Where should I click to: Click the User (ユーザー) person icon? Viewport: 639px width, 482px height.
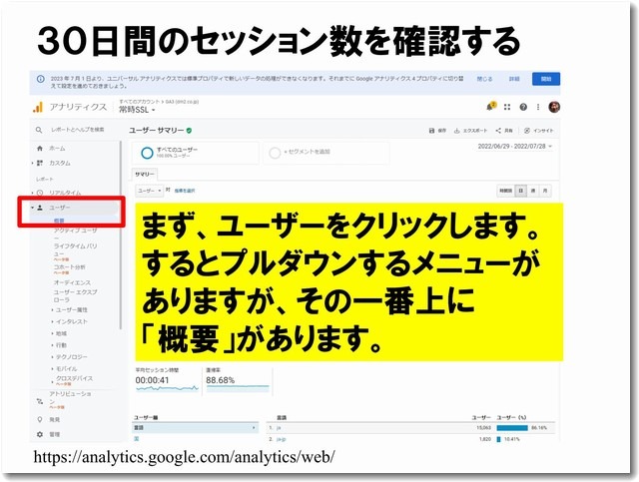[40, 208]
